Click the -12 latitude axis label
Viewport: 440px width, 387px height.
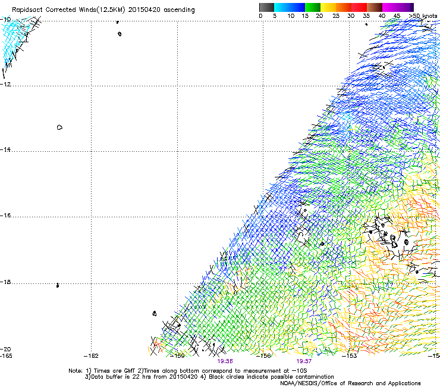point(5,85)
